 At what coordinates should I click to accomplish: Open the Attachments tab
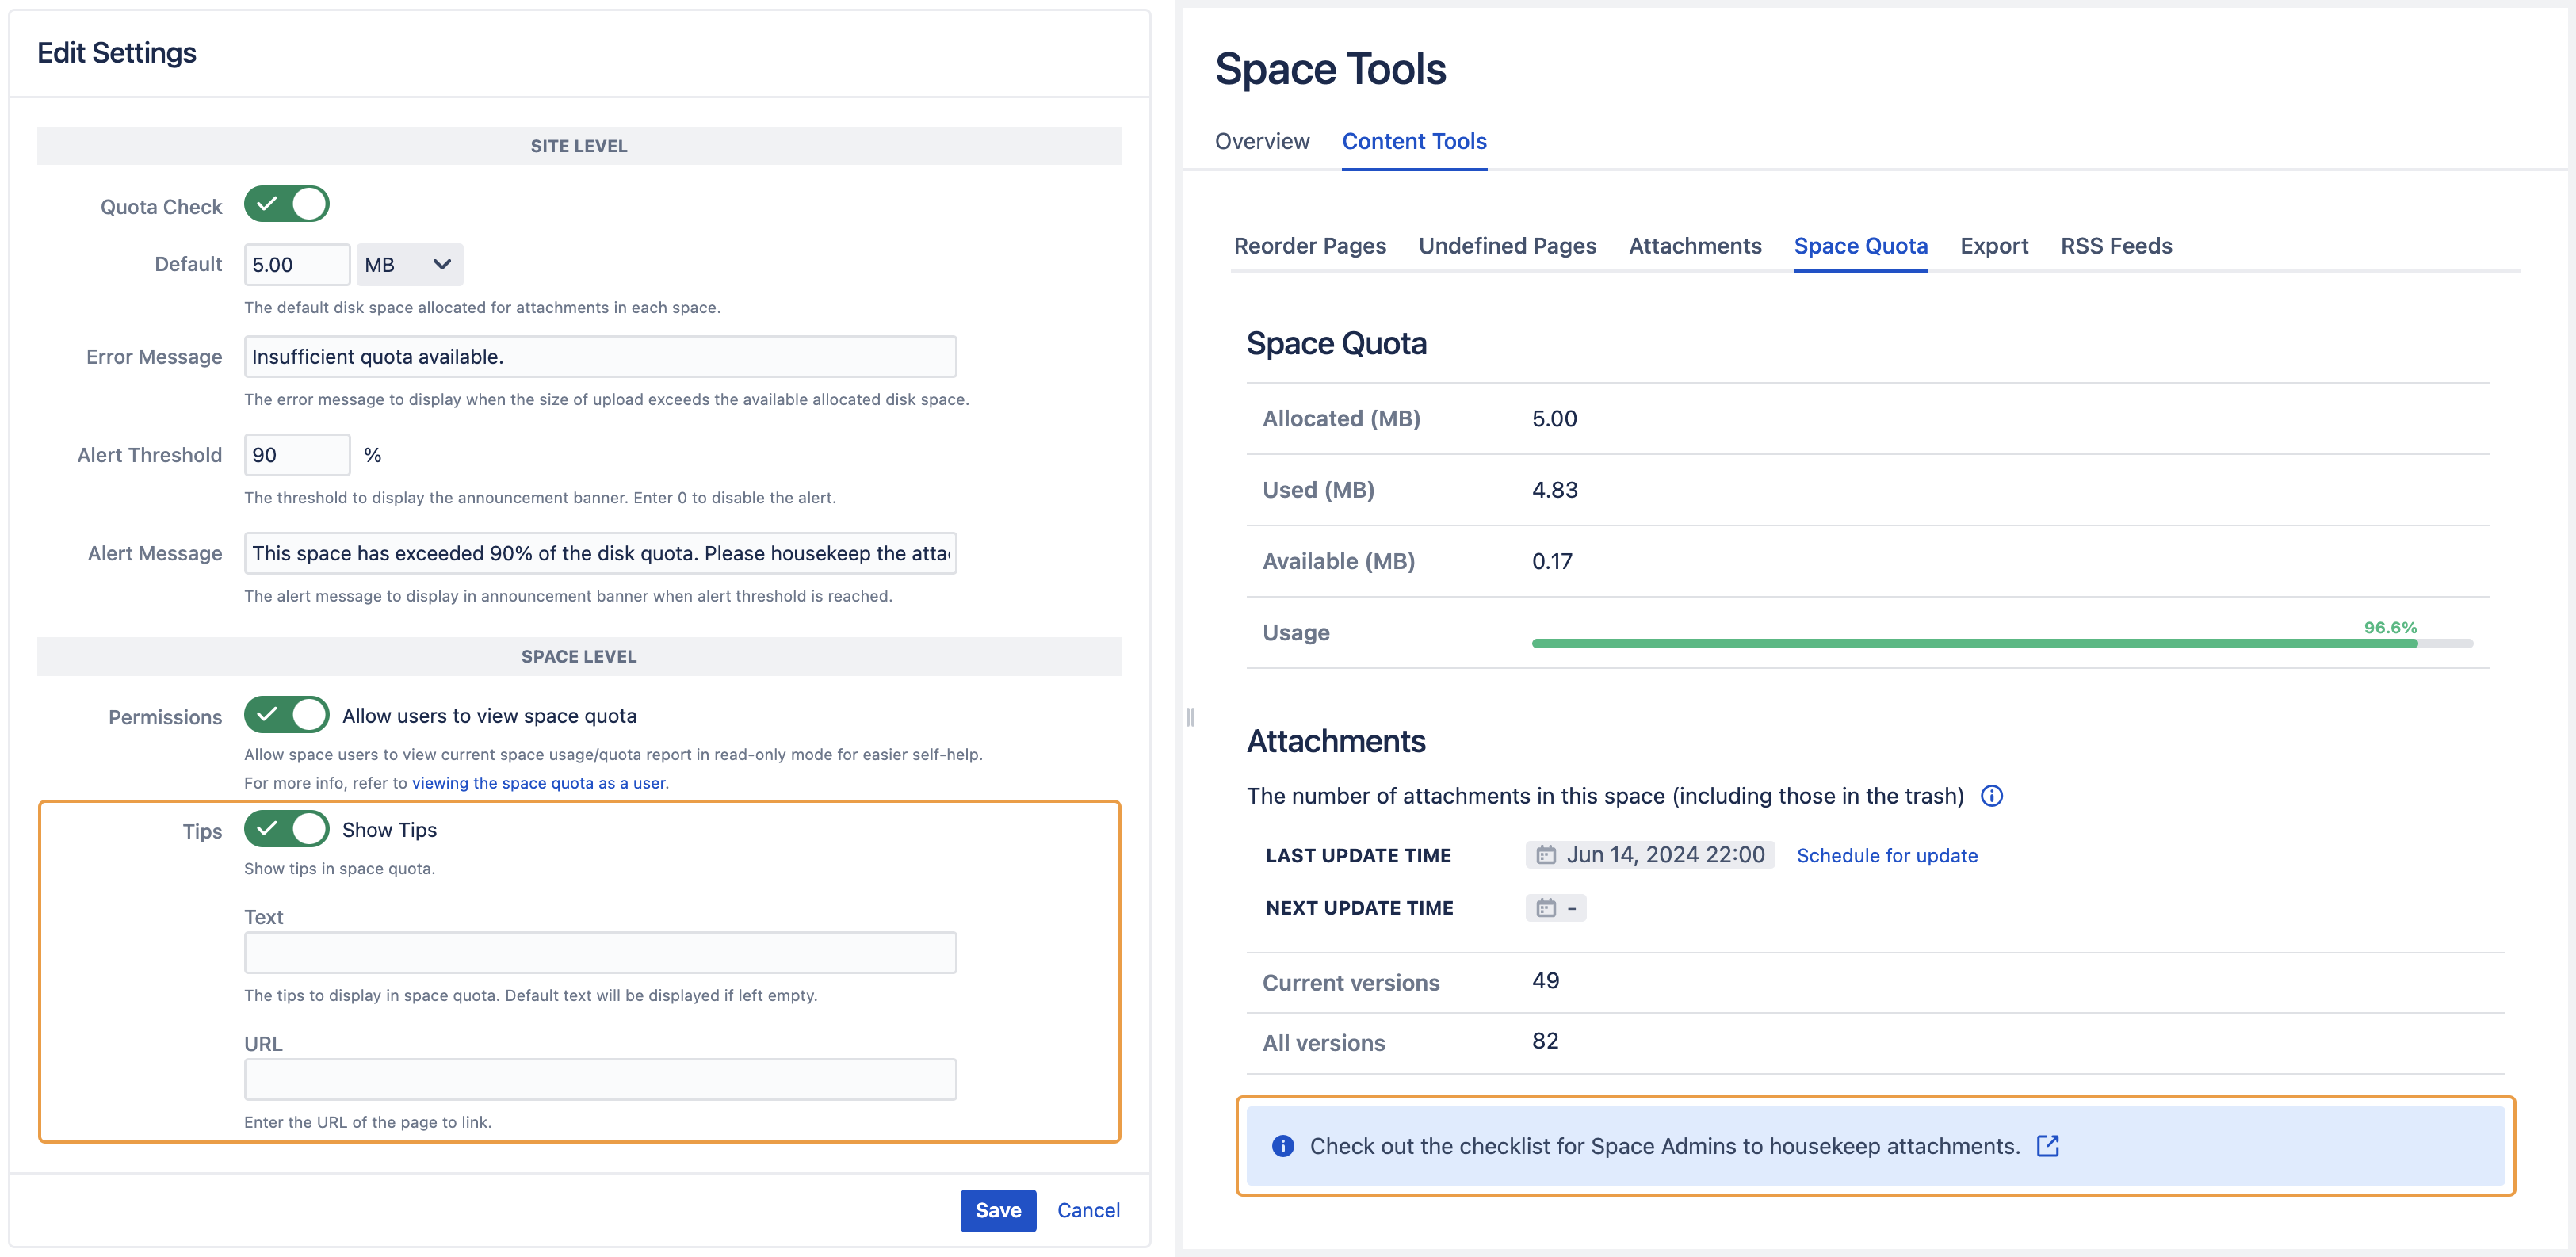coord(1695,246)
